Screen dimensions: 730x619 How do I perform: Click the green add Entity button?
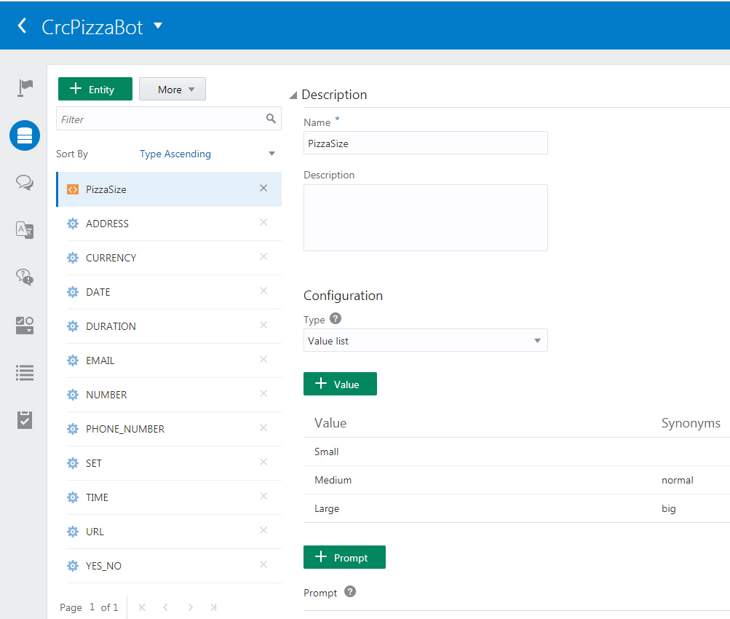(x=95, y=90)
